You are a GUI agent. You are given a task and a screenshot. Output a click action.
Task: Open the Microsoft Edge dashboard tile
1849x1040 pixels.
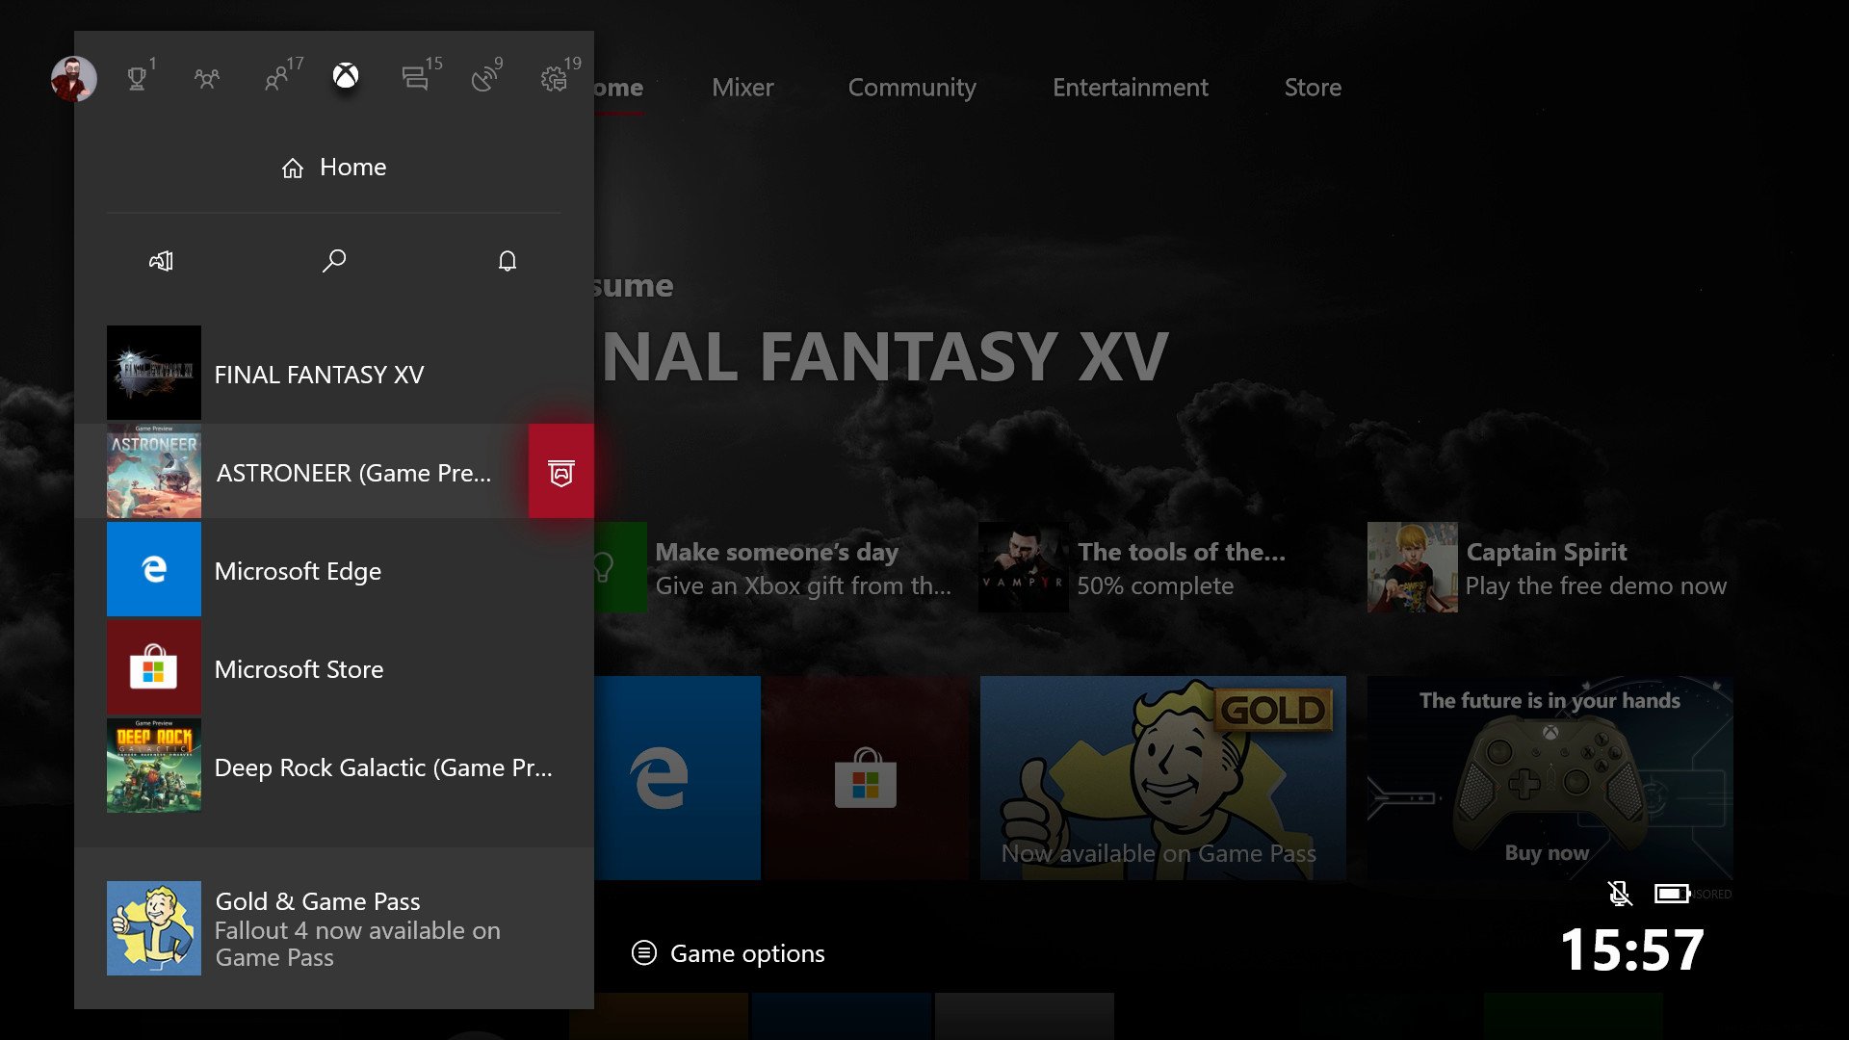click(678, 778)
